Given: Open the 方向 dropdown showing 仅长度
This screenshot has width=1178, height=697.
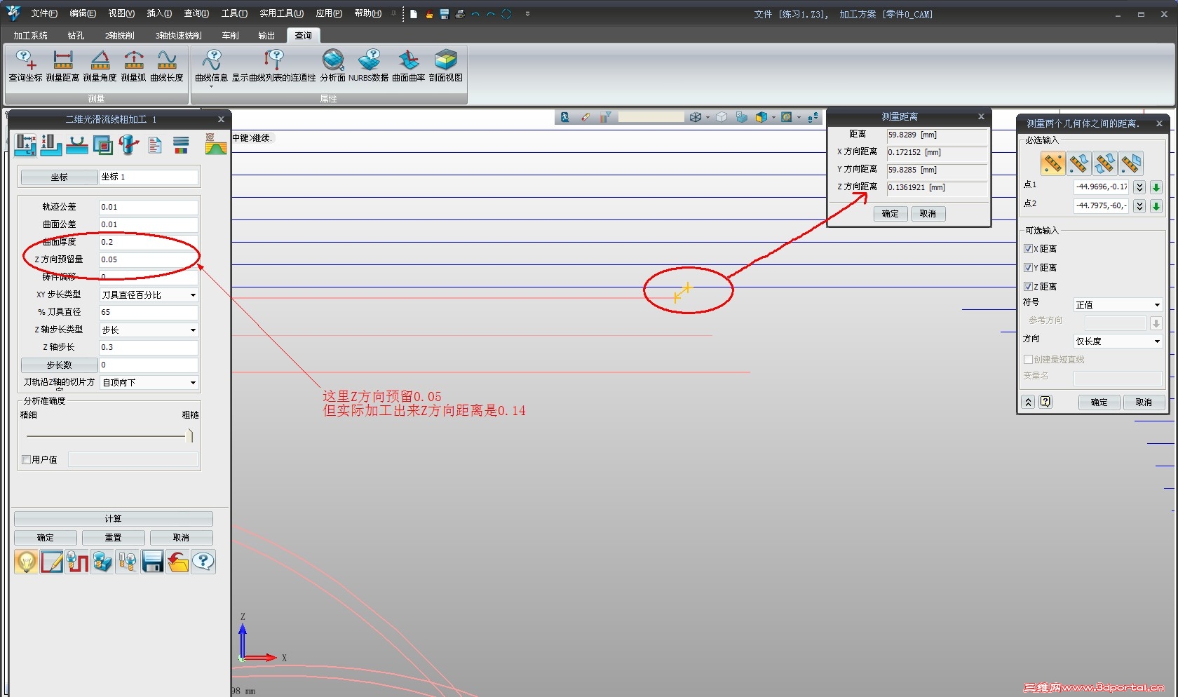Looking at the screenshot, I should [x=1118, y=341].
